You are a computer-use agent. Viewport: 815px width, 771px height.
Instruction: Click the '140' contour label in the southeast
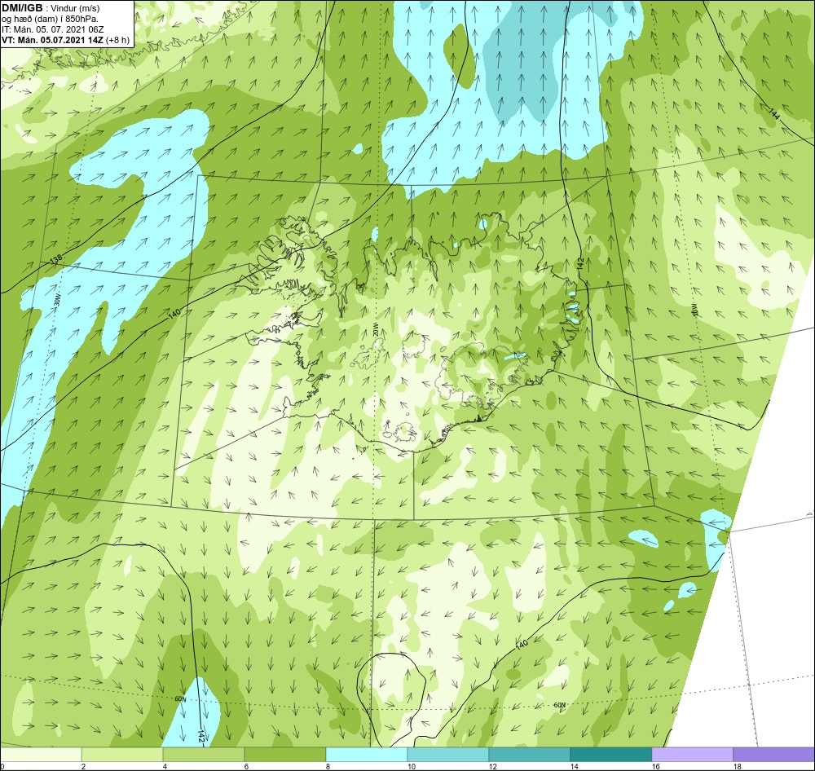pyautogui.click(x=522, y=644)
